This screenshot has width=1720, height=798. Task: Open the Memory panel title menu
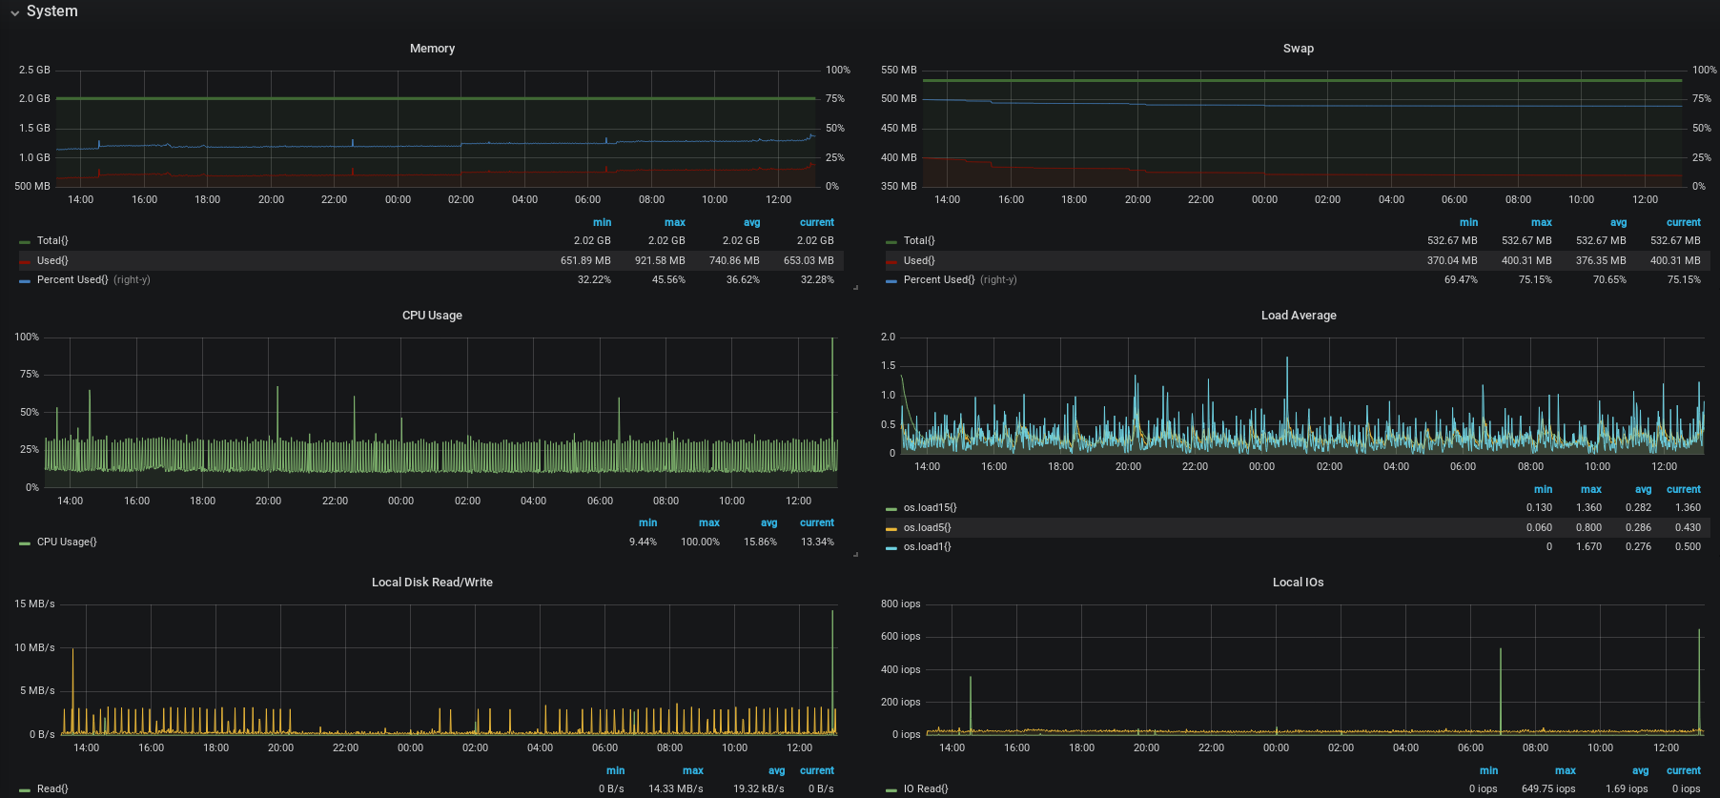(432, 49)
